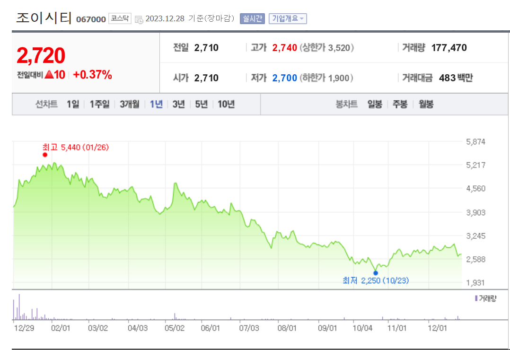Switch to 일봉 candle chart

click(375, 104)
